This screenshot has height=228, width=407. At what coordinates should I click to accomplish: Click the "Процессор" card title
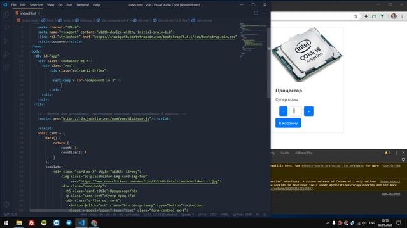tap(289, 91)
